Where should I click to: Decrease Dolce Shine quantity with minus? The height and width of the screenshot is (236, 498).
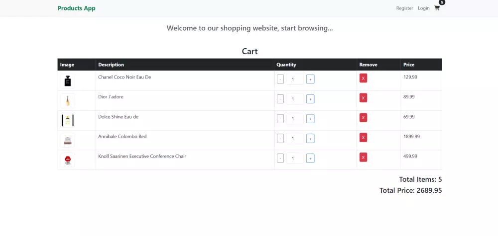tap(280, 119)
